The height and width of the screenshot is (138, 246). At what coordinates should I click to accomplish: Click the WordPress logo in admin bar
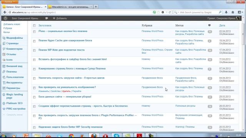[x=5, y=18]
